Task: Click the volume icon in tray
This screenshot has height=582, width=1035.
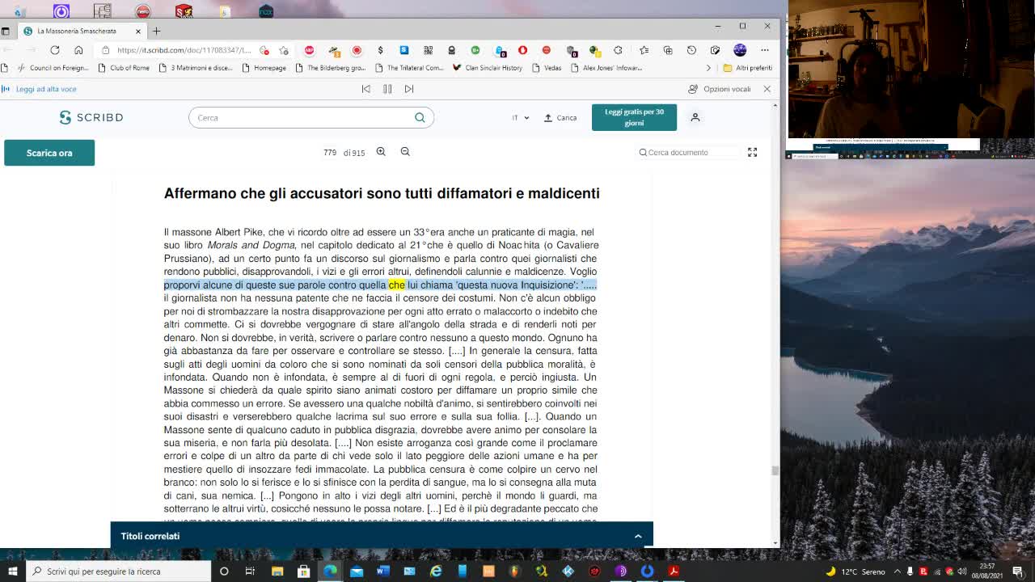Action: (x=961, y=571)
